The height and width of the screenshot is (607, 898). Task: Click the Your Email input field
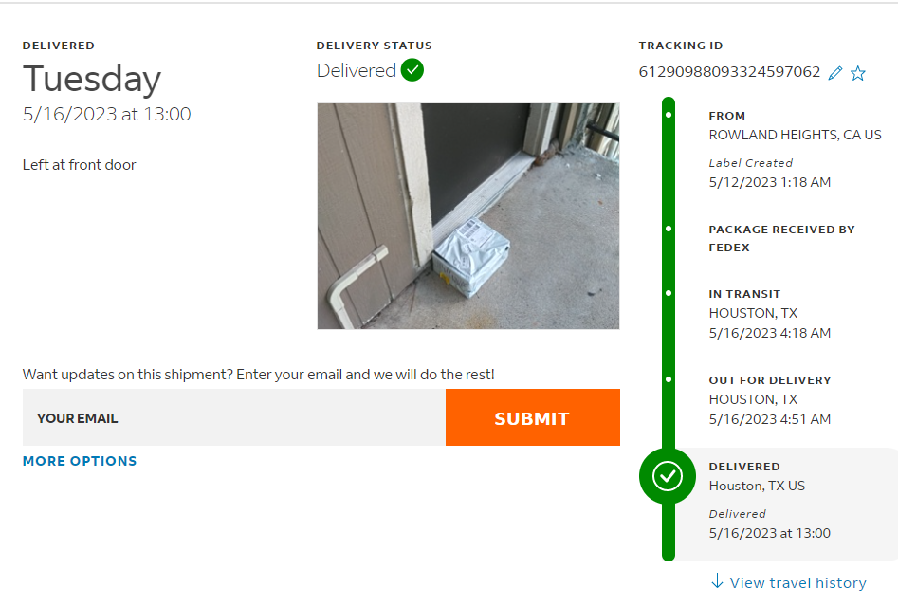point(233,418)
